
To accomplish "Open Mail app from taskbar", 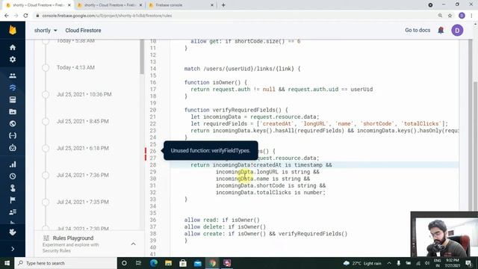I will point(197,263).
